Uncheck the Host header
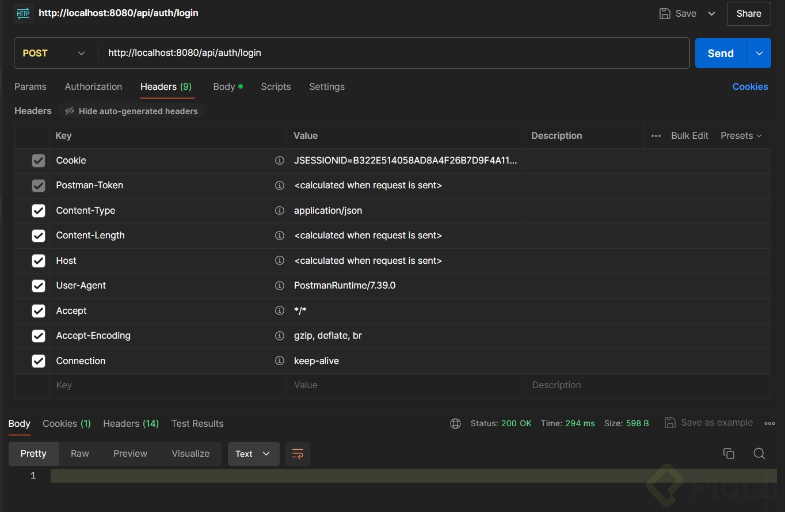The width and height of the screenshot is (785, 512). (39, 261)
